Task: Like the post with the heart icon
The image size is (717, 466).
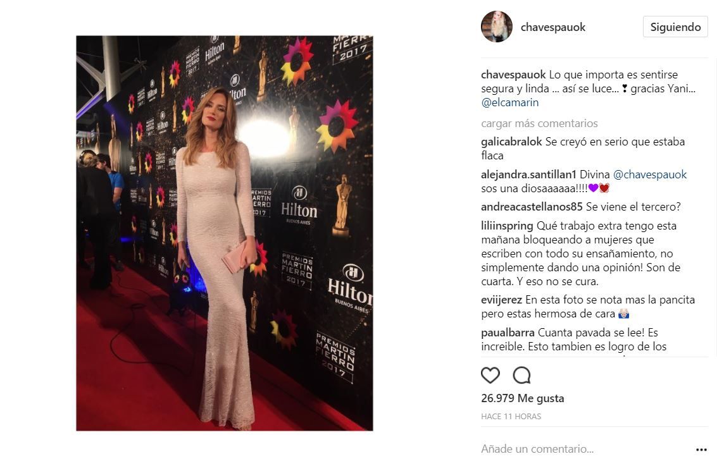Action: tap(490, 375)
